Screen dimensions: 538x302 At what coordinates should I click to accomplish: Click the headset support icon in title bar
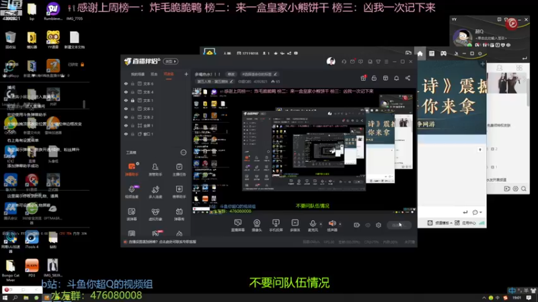click(x=344, y=62)
